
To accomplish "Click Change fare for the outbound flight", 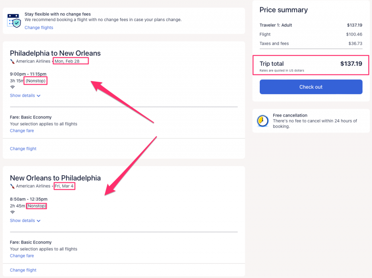I will click(x=22, y=131).
